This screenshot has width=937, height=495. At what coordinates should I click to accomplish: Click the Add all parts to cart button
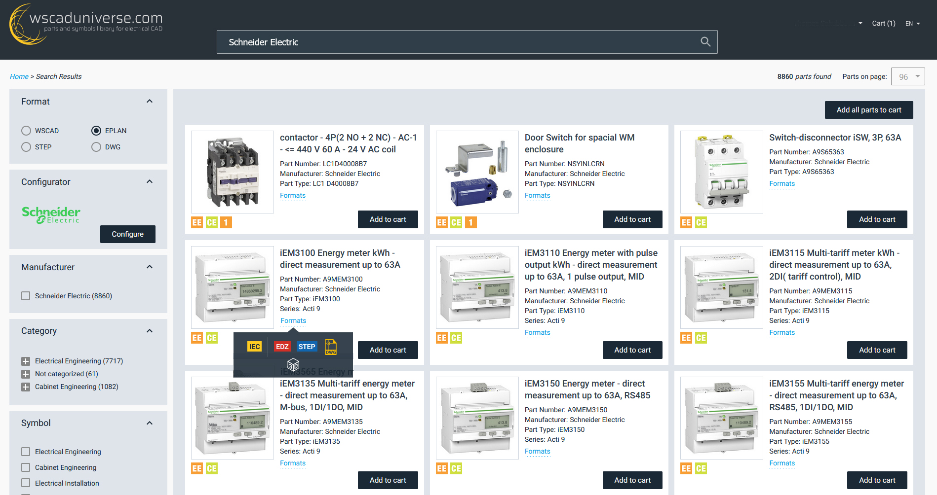(x=868, y=110)
